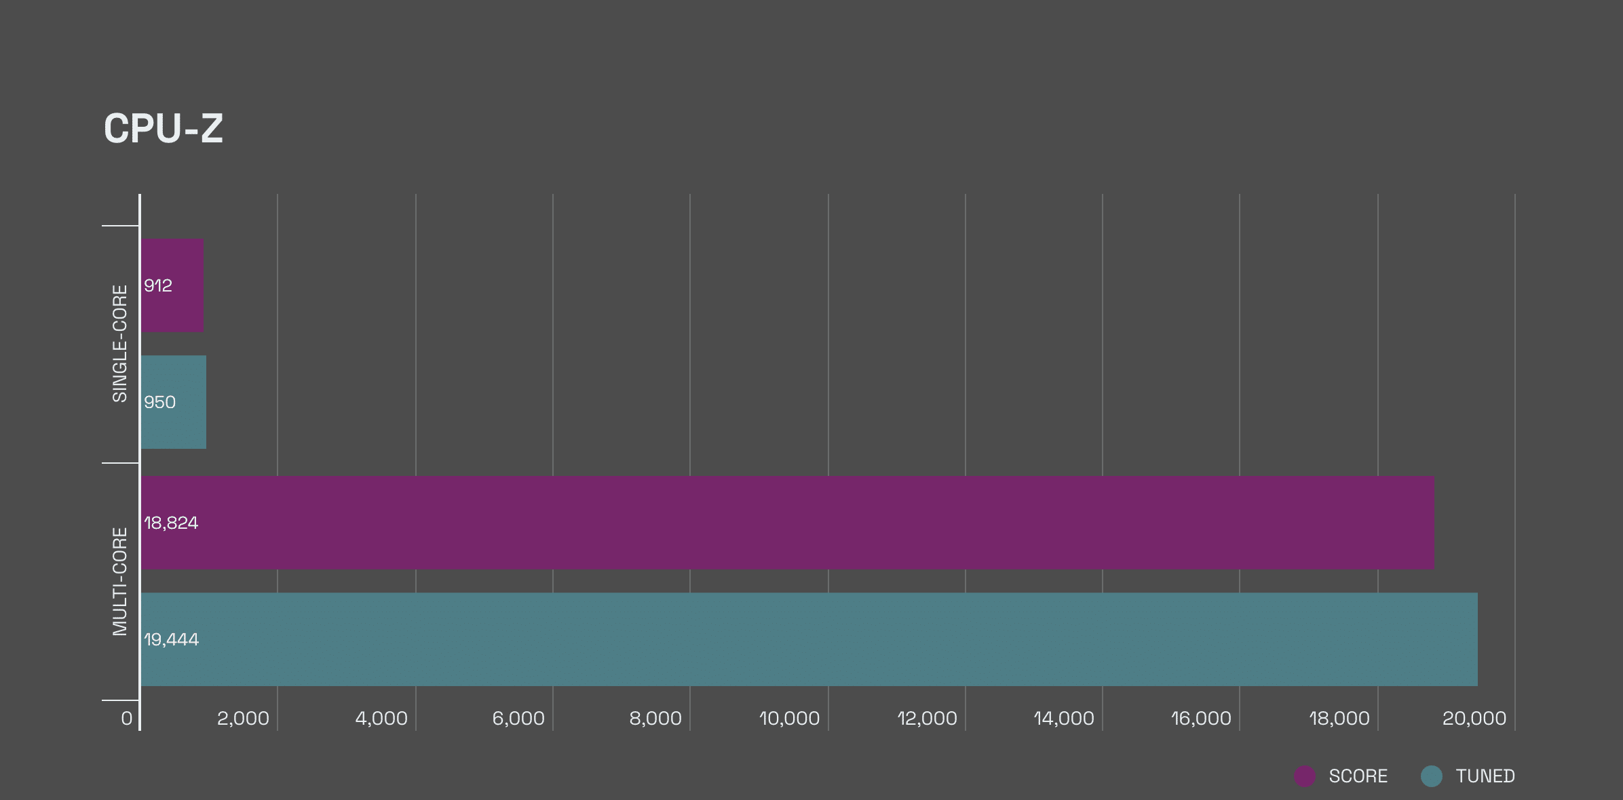Click the 12,000 axis tick label

pos(928,719)
